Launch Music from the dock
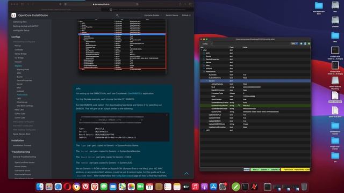 [x=195, y=187]
